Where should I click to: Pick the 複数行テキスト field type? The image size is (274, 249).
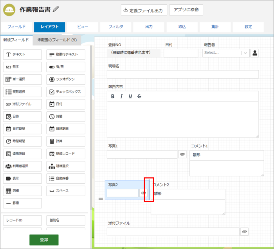coord(66,55)
